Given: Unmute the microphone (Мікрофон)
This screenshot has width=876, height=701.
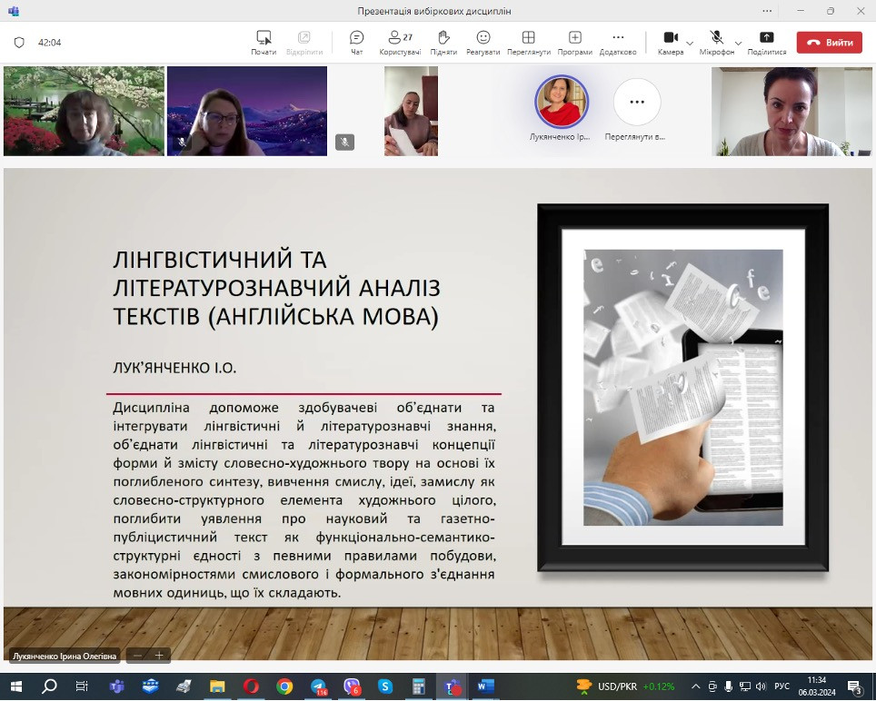Looking at the screenshot, I should (x=716, y=42).
